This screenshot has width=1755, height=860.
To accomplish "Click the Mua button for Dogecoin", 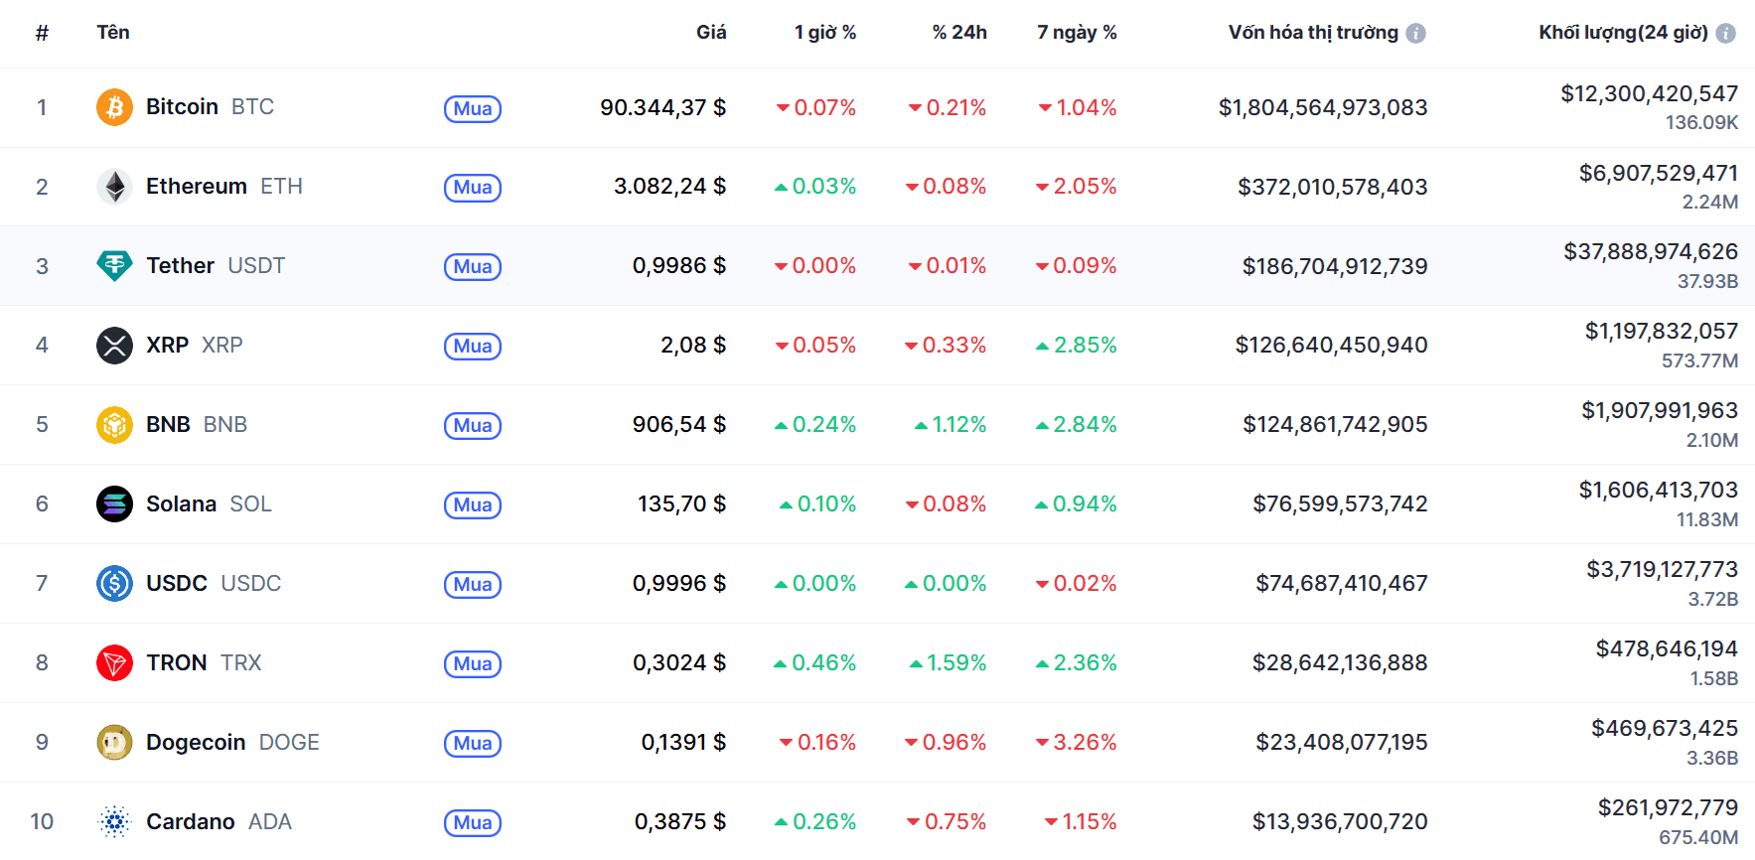I will [473, 744].
